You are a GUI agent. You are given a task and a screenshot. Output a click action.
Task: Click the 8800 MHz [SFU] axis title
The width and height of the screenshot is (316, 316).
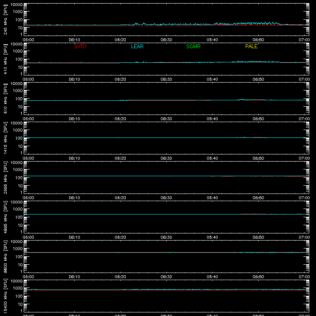point(5,257)
